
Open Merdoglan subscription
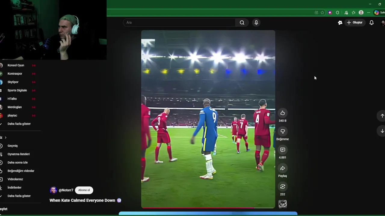(14, 107)
